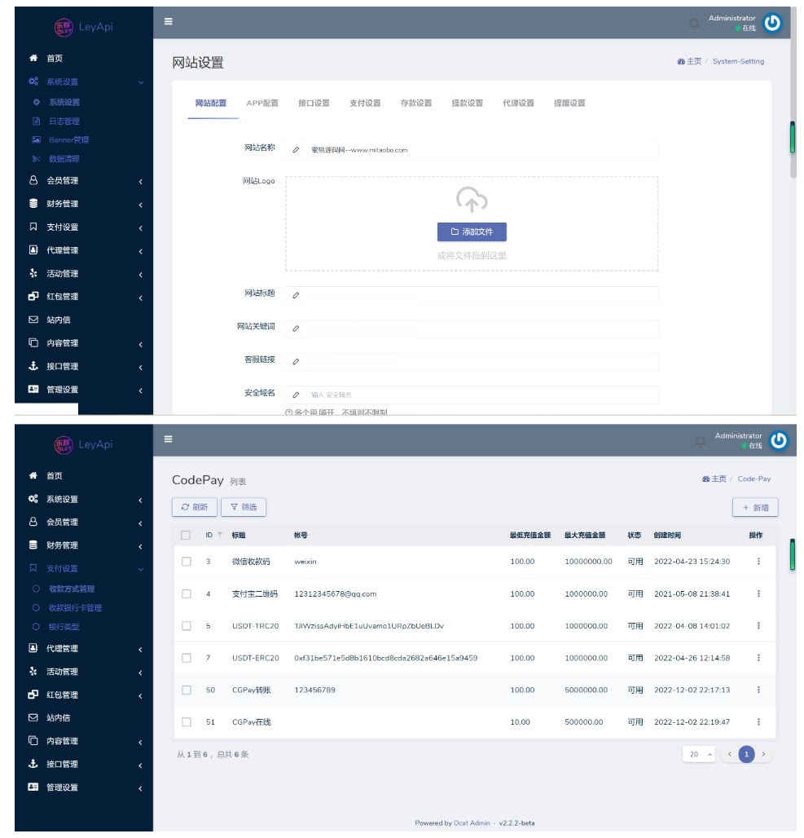Click the 添加文件 upload button
Viewport: 804px width, 838px height.
(x=472, y=232)
